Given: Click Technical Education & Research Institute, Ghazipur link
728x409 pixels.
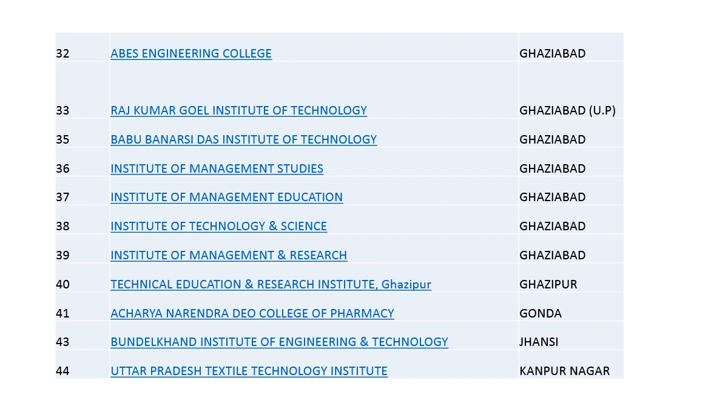Looking at the screenshot, I should click(271, 284).
